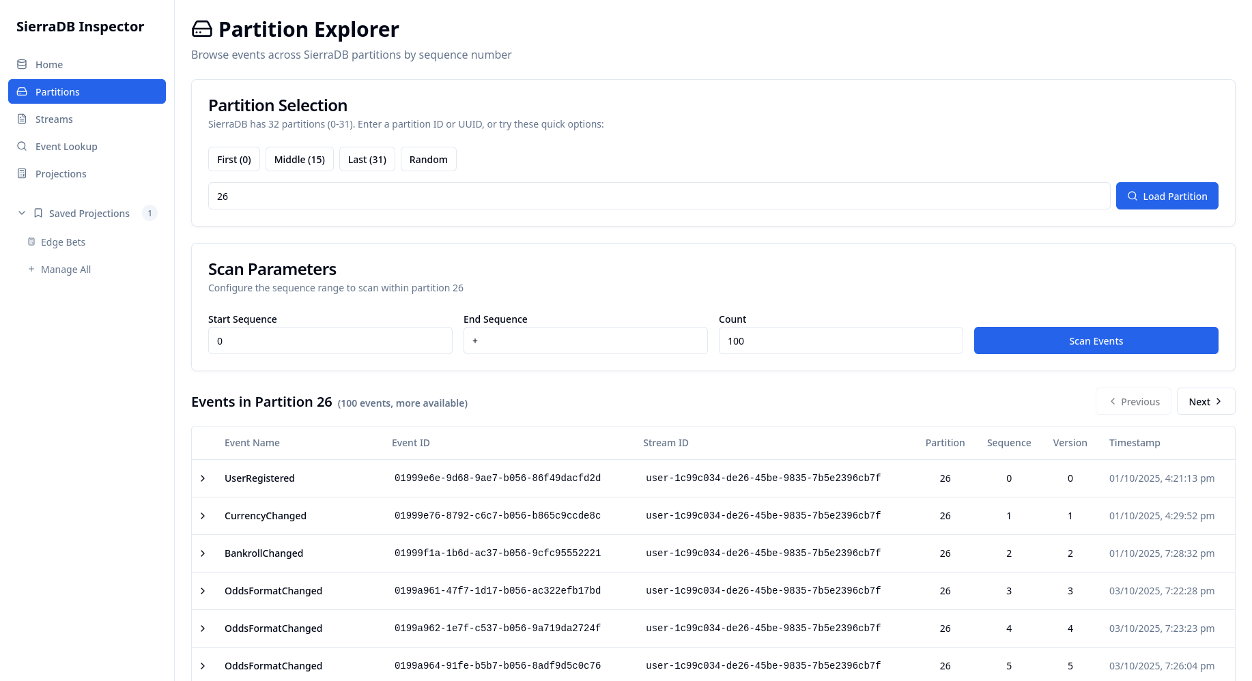Click the Edge Bets projection icon
The width and height of the screenshot is (1252, 681).
(31, 242)
